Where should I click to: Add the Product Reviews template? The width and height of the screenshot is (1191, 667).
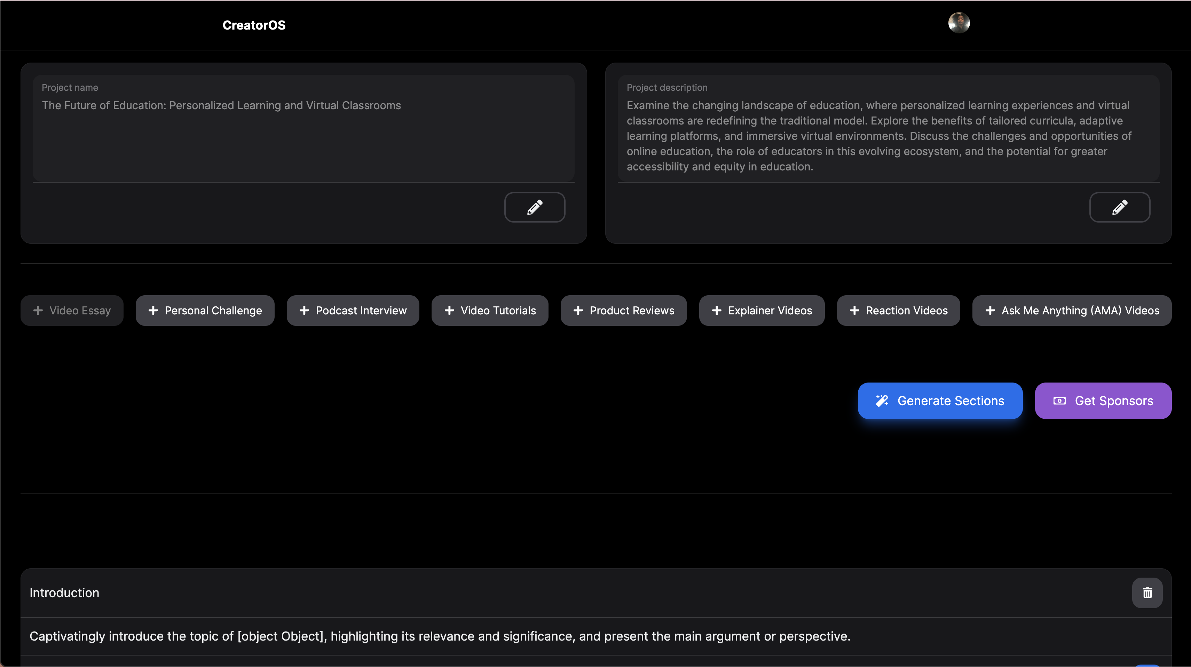point(623,311)
